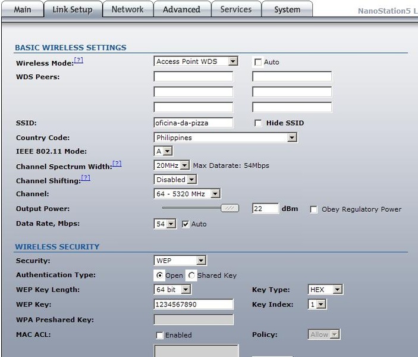Open the Key Type dropdown

point(325,290)
